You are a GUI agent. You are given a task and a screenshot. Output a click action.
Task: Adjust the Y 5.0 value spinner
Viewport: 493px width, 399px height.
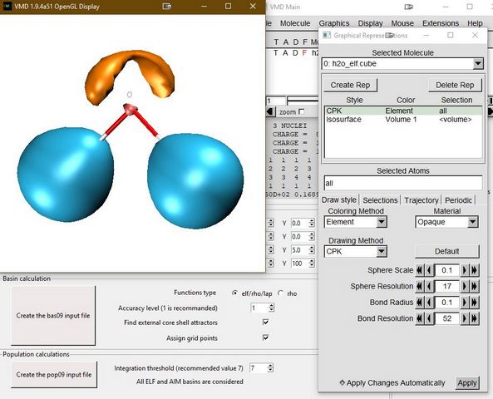[311, 250]
